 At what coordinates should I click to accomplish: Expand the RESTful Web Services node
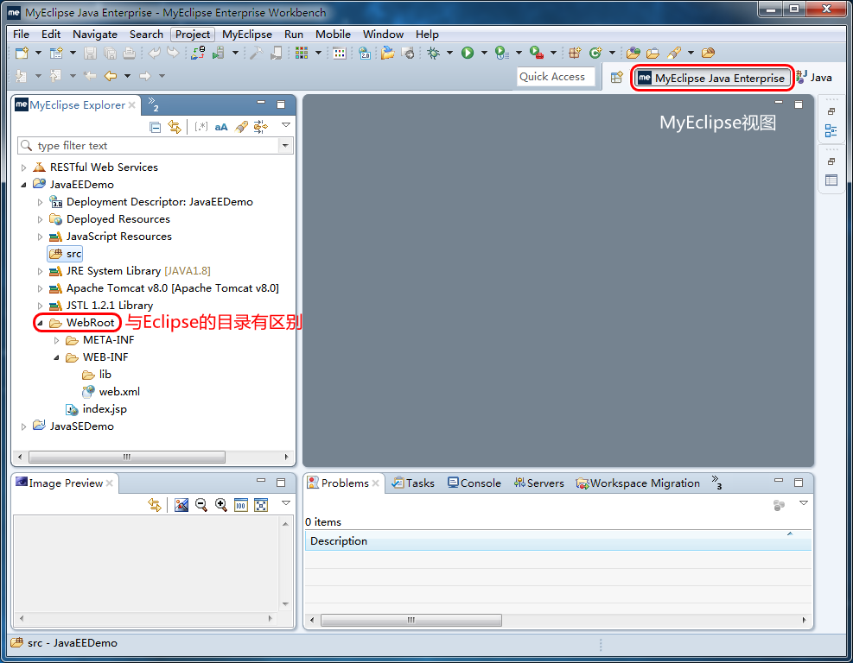[x=23, y=167]
